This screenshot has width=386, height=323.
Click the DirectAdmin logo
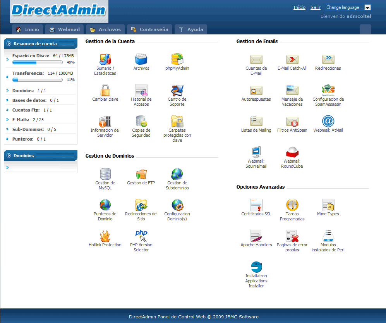[x=59, y=11]
